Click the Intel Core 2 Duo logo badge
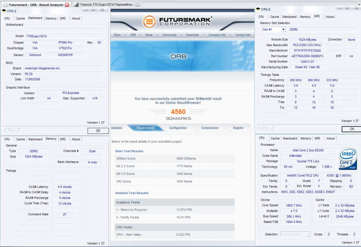The image size is (361, 247). [347, 159]
